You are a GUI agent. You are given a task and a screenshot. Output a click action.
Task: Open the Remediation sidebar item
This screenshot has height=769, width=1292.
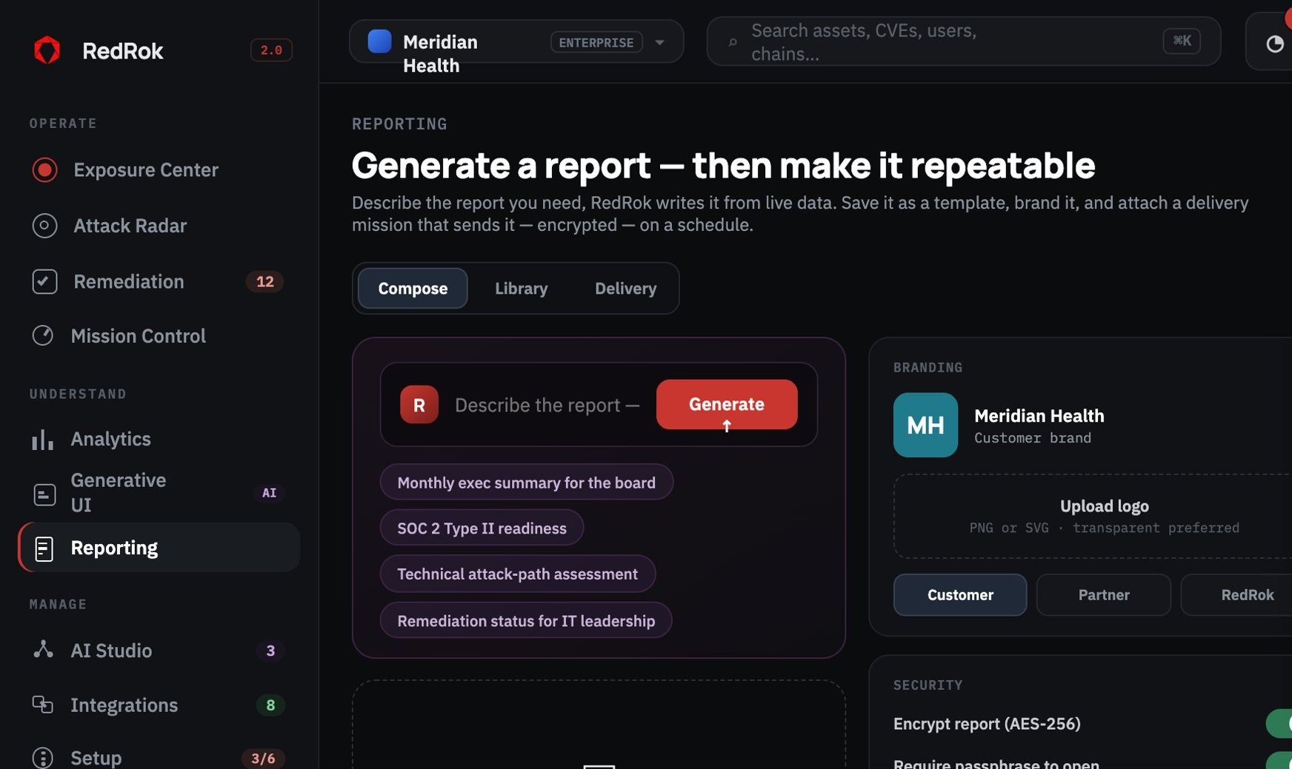coord(159,281)
